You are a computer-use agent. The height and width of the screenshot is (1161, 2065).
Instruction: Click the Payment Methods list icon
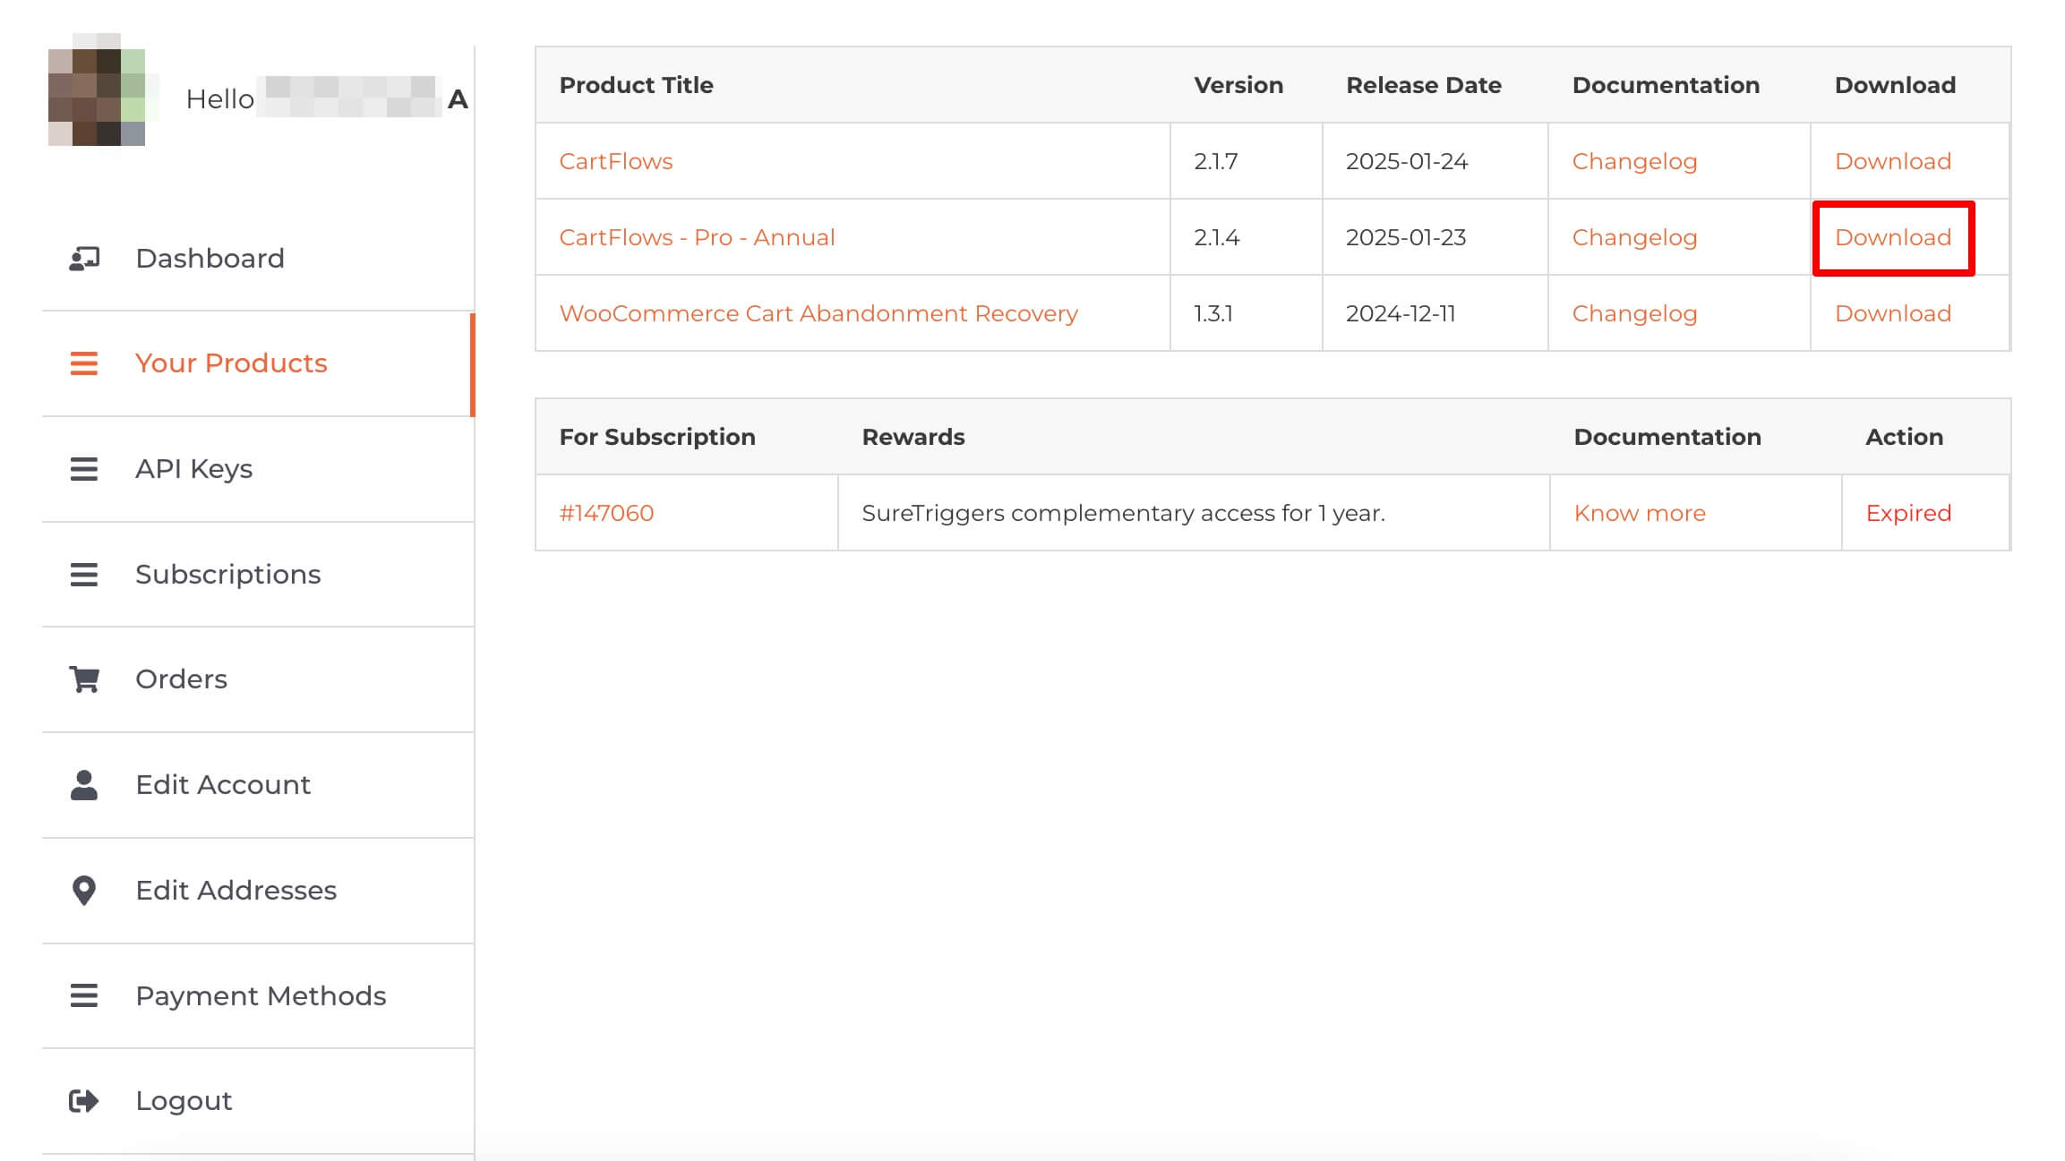pos(84,995)
